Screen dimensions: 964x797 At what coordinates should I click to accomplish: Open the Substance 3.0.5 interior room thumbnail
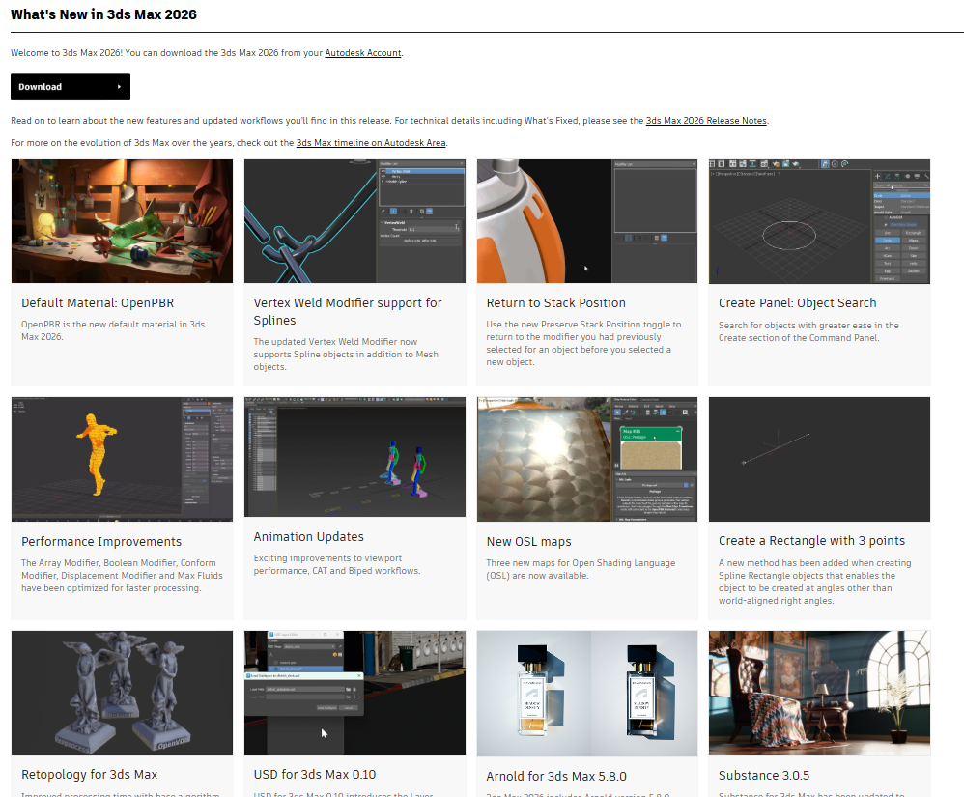point(819,693)
